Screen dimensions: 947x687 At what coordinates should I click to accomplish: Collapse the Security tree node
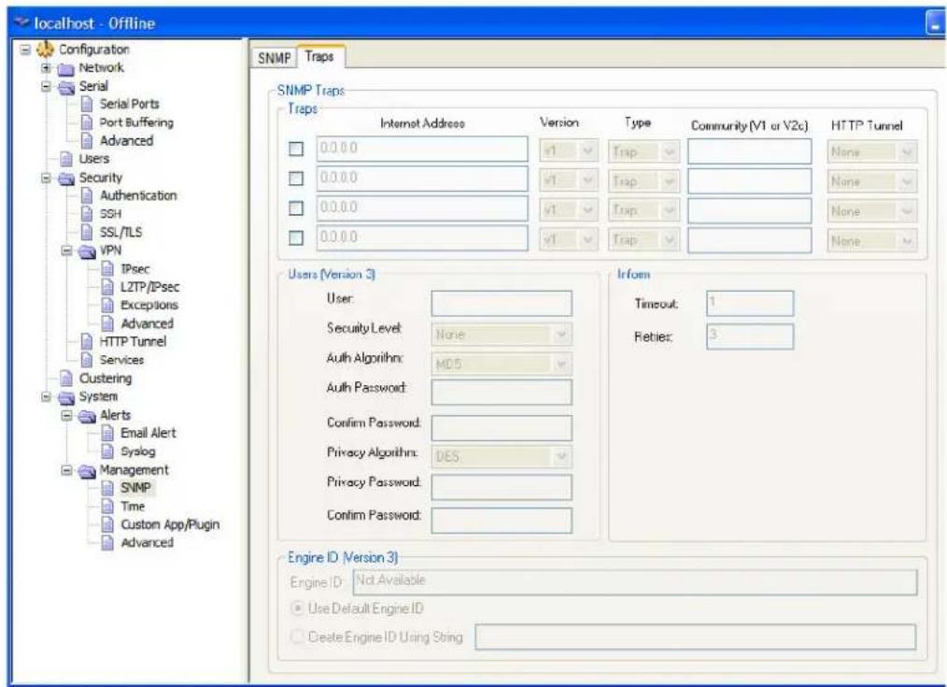pyautogui.click(x=46, y=179)
